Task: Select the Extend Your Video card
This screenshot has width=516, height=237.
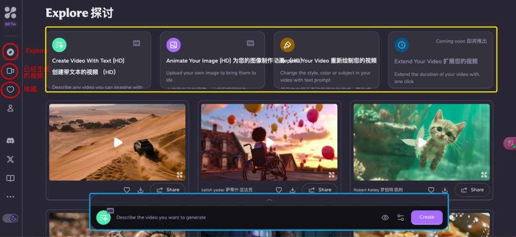Action: point(441,60)
